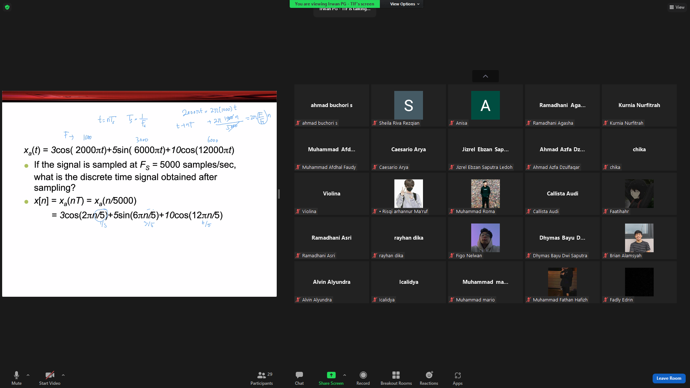The width and height of the screenshot is (690, 388).
Task: Click muted mic icon beside Icalidya
Action: click(375, 300)
